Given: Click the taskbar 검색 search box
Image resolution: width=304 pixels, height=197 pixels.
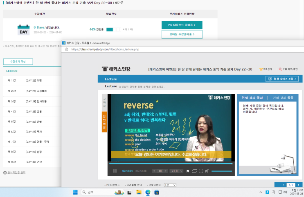Looking at the screenshot, I should point(102,192).
